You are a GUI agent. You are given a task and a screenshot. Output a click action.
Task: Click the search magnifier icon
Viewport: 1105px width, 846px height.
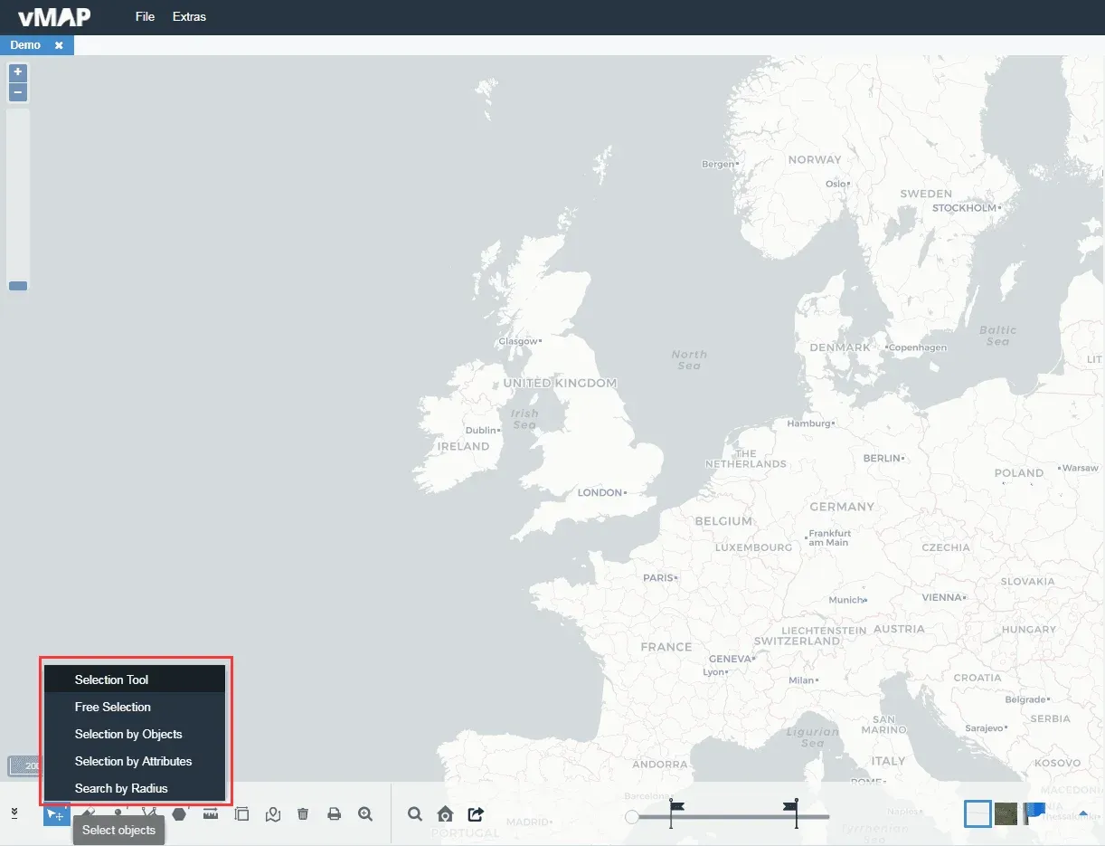coord(415,814)
